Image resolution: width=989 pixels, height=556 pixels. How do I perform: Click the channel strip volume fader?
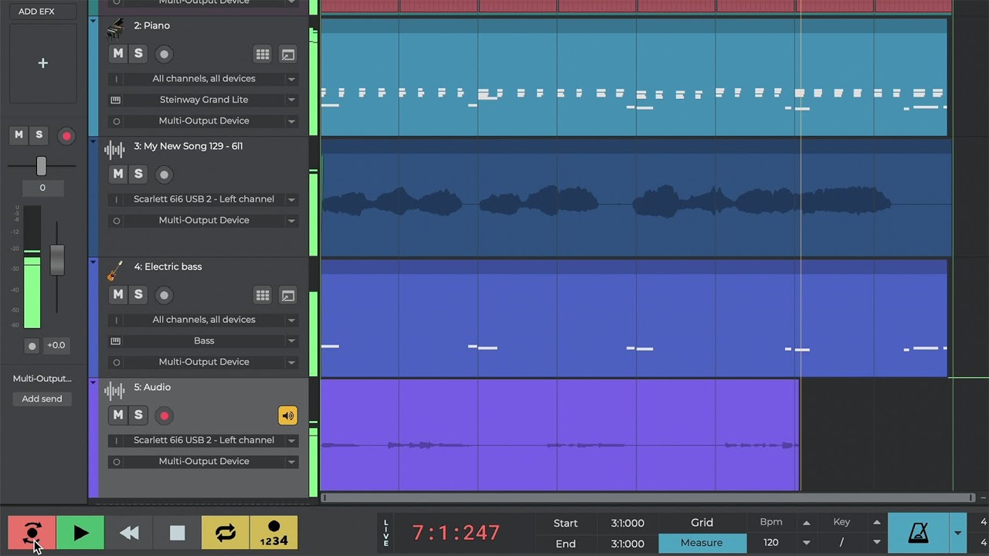click(x=57, y=260)
